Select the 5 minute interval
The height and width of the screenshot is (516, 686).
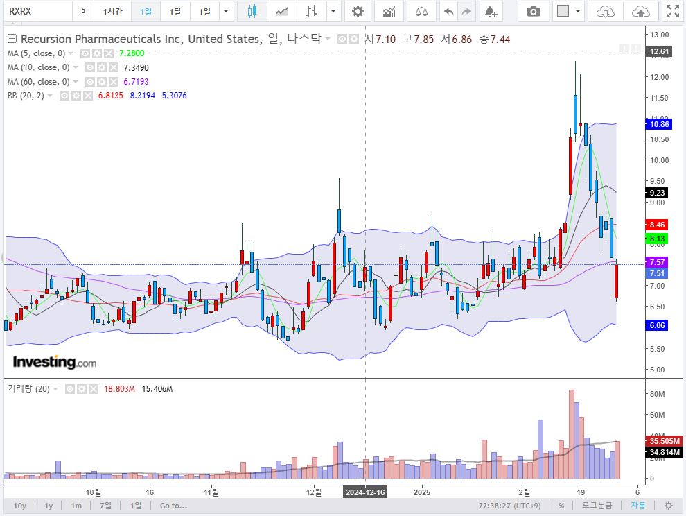pos(83,11)
